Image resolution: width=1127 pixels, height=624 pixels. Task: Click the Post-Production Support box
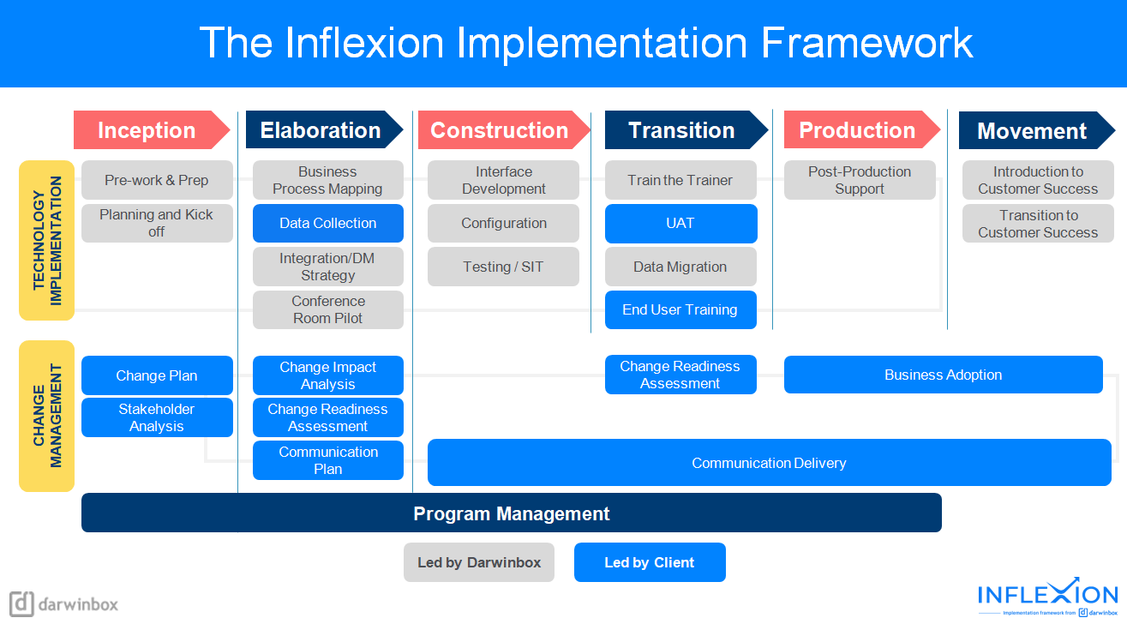860,180
